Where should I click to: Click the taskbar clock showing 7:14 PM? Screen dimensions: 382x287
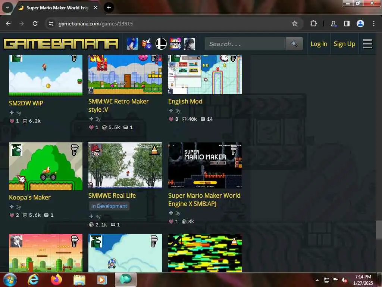coord(363,280)
